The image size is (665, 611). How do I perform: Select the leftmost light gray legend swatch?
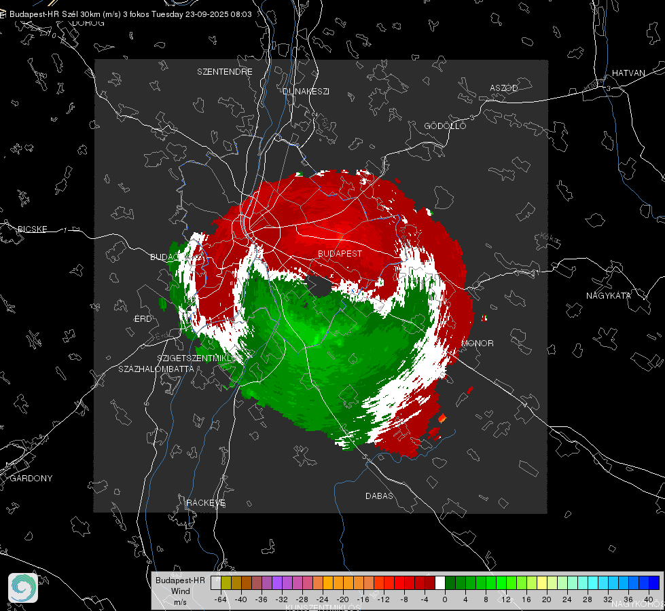pos(215,583)
